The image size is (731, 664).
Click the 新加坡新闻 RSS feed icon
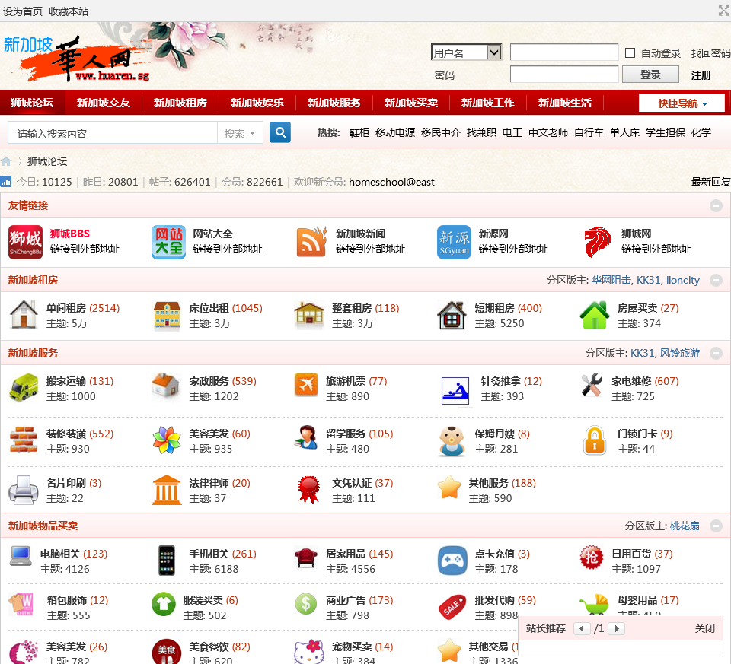point(311,242)
